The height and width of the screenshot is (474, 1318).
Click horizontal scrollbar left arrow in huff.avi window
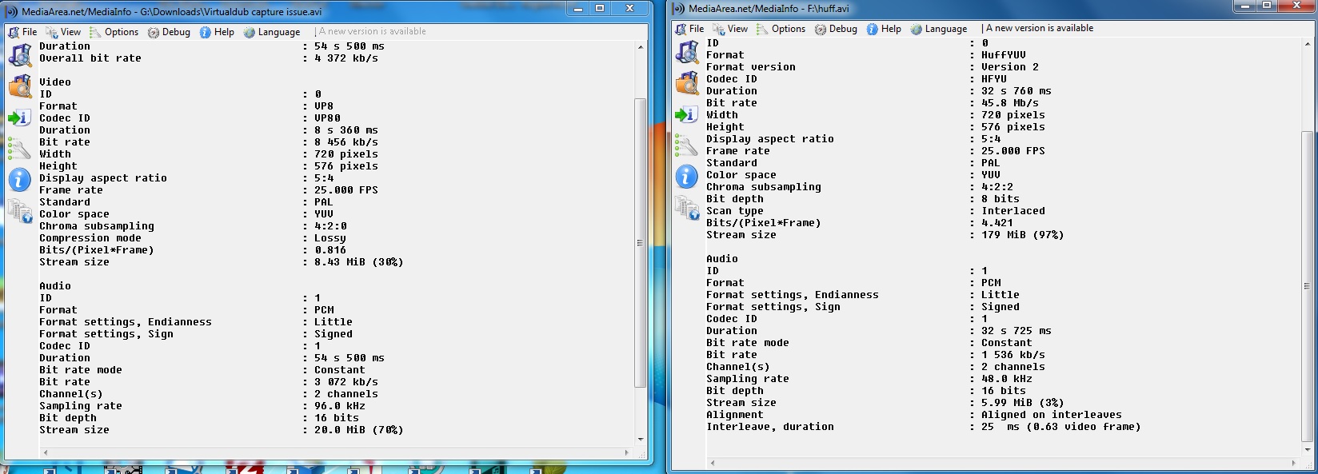click(x=713, y=463)
